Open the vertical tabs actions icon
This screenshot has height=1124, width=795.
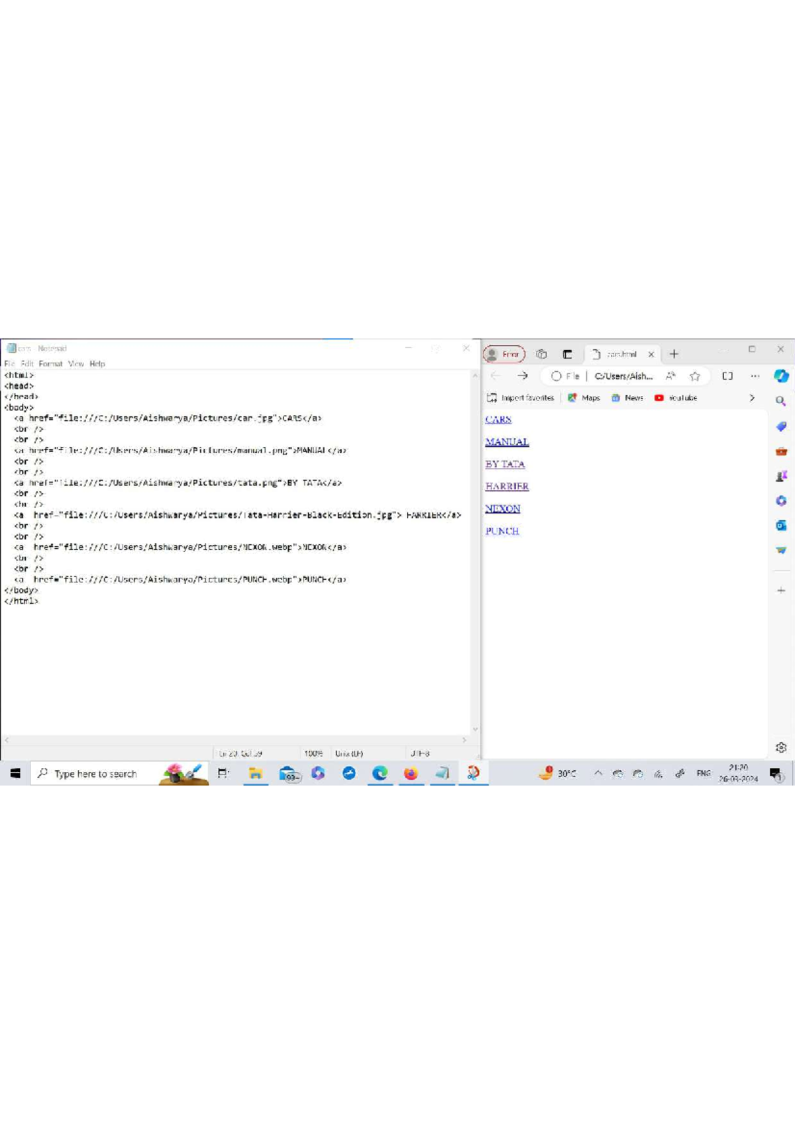pos(567,354)
